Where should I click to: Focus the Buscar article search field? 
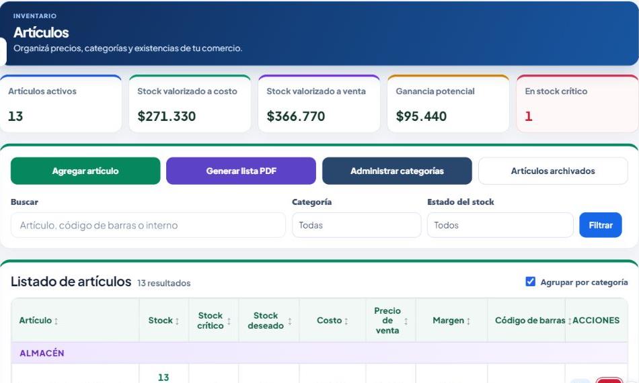[148, 225]
